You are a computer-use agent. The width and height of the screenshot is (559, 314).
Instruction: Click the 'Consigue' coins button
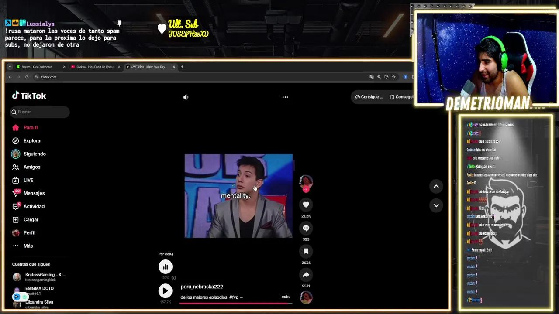coord(369,97)
